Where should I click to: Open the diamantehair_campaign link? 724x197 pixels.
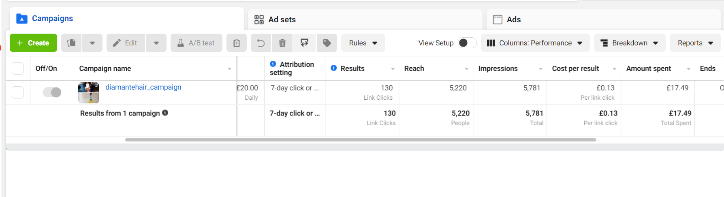tap(143, 87)
